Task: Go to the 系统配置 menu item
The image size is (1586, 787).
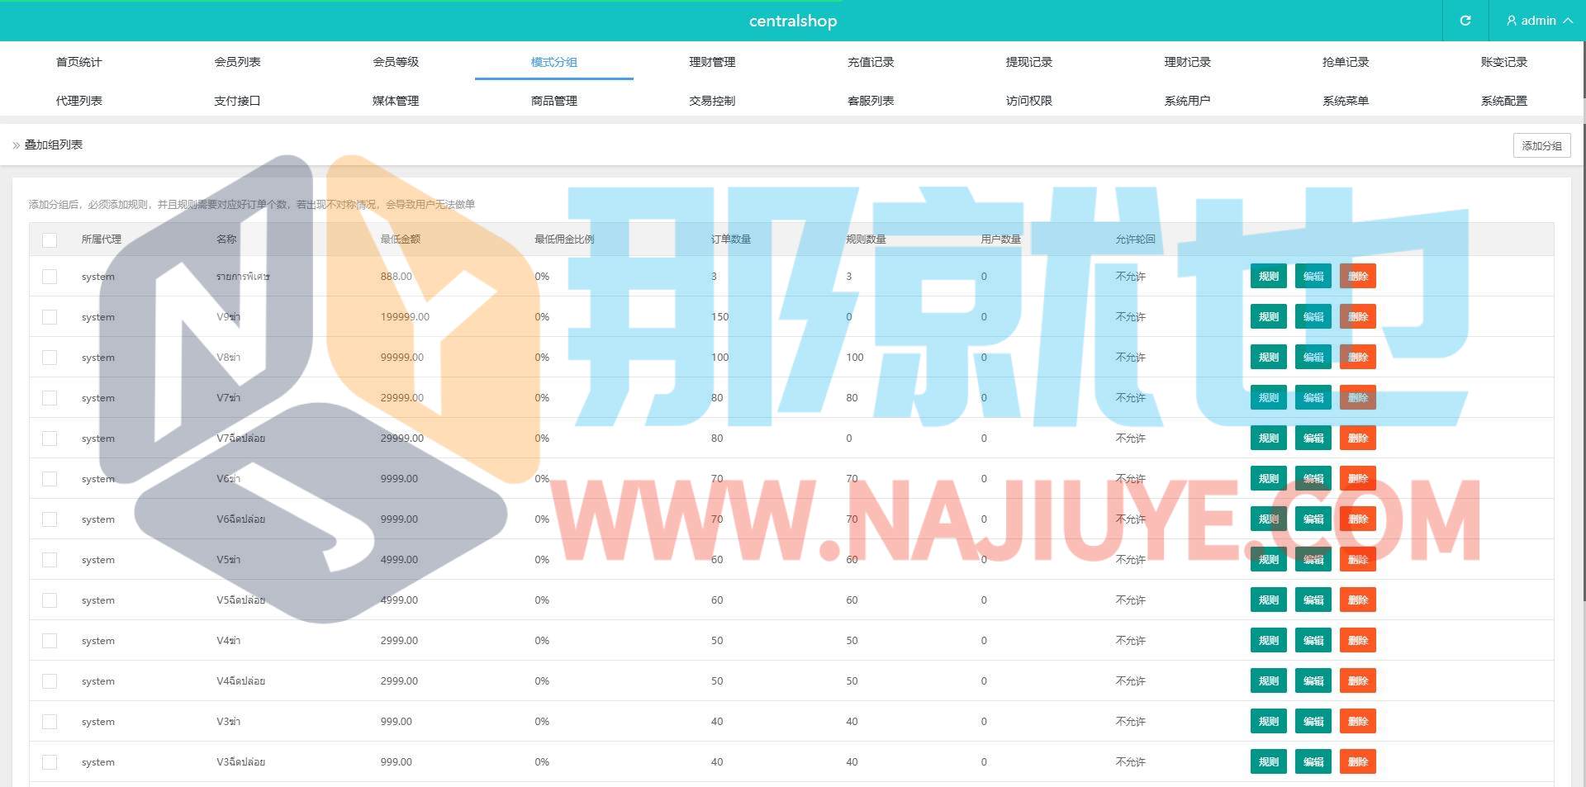Action: 1503,101
